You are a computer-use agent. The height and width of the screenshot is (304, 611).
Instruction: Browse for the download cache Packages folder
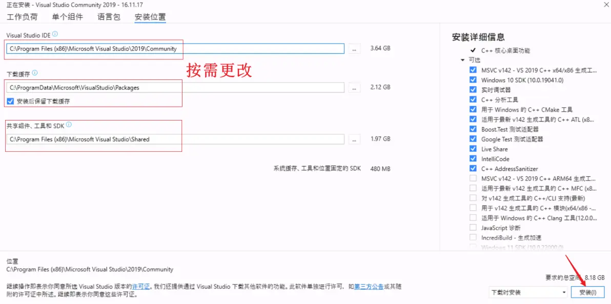click(x=354, y=88)
